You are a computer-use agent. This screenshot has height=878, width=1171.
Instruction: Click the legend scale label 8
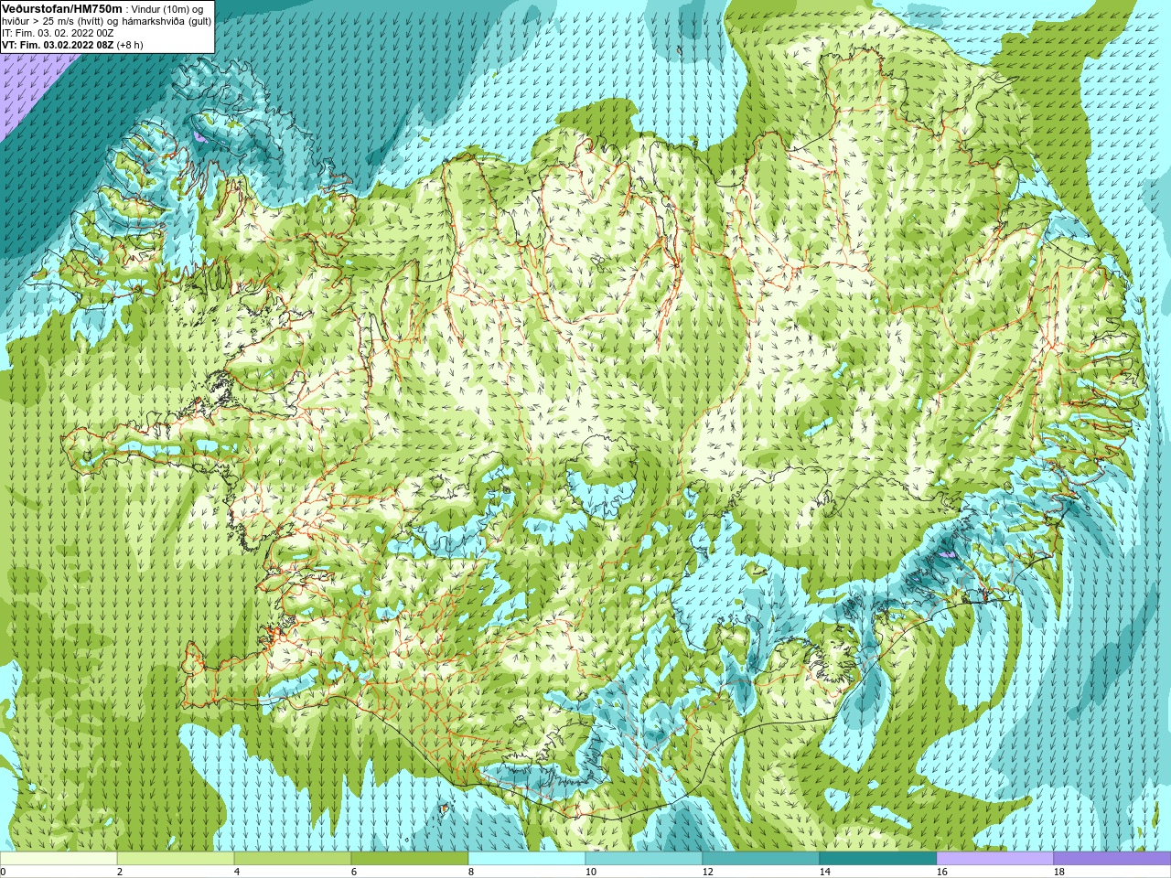[x=471, y=872]
